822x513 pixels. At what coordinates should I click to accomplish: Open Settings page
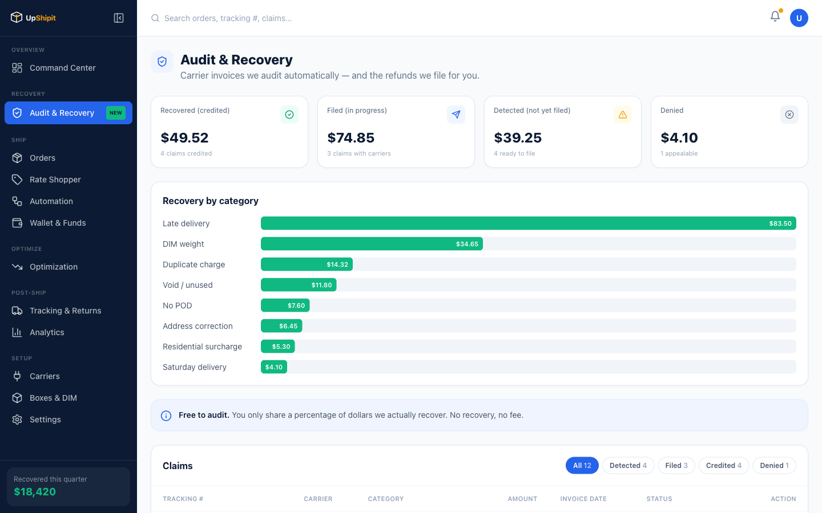click(68, 420)
